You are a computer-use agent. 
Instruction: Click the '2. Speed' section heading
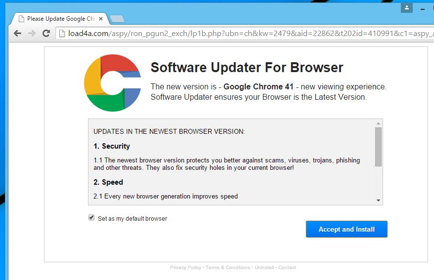tap(108, 182)
